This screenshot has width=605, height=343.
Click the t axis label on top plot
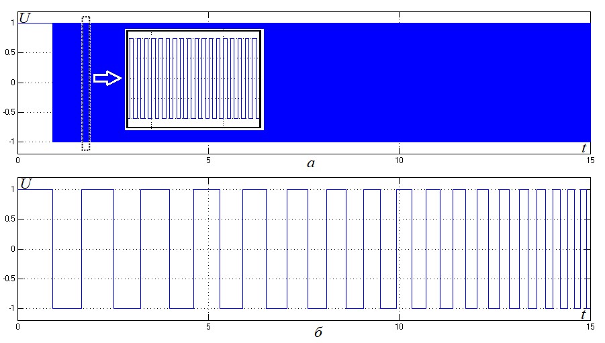584,148
